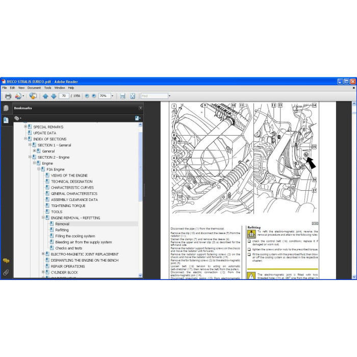Close the document with menu bar X

point(353,88)
